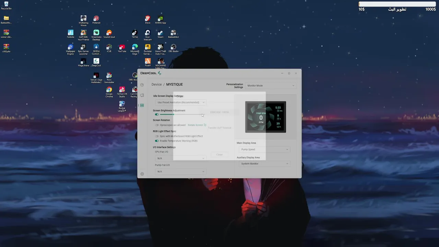Open the iCUE desktop shortcut

pyautogui.click(x=109, y=48)
